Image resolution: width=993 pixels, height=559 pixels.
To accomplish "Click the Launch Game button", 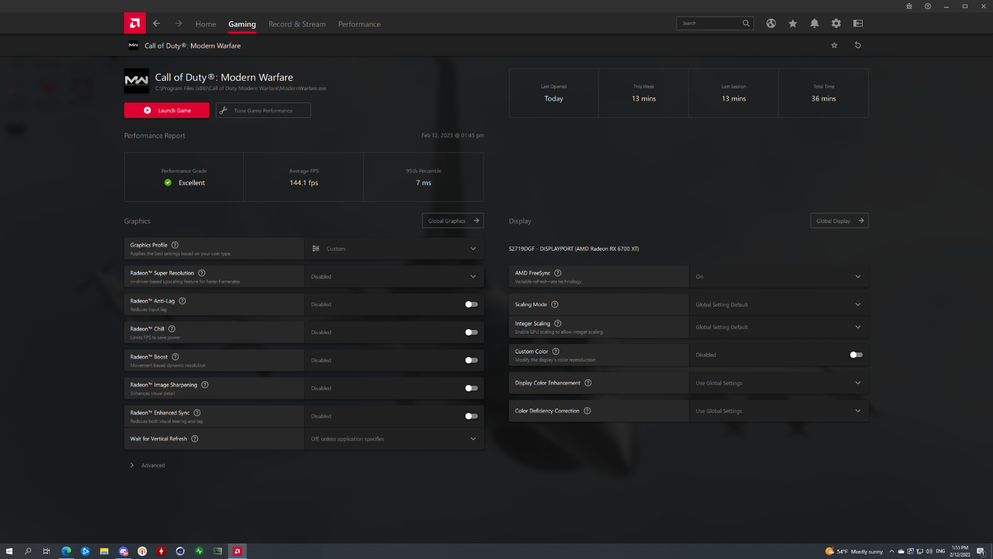I will 167,111.
